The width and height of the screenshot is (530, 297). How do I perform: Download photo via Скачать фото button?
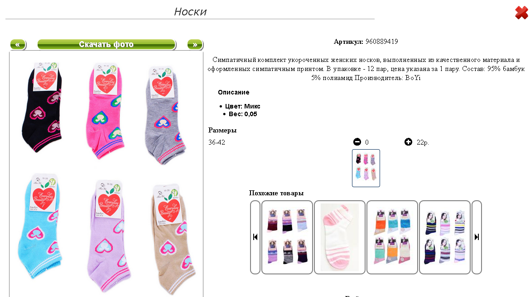pos(106,45)
